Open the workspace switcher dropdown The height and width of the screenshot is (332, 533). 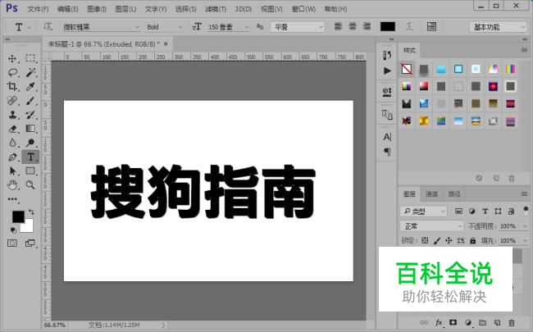498,27
